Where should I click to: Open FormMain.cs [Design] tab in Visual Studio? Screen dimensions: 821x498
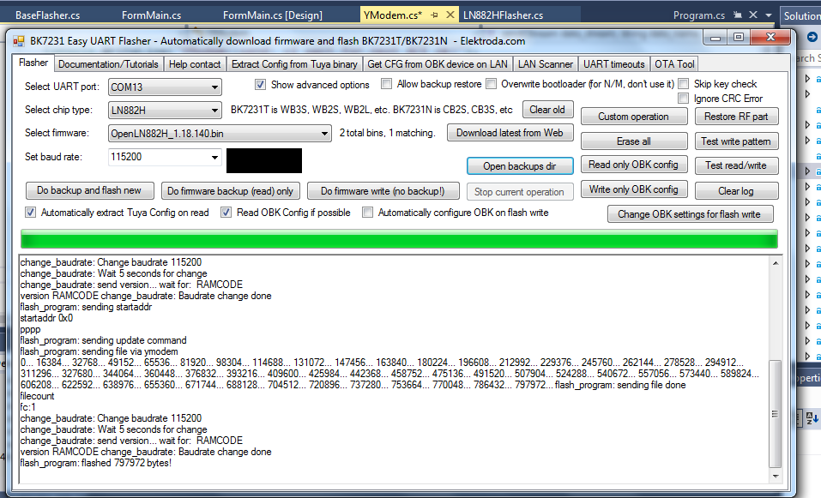click(x=273, y=15)
